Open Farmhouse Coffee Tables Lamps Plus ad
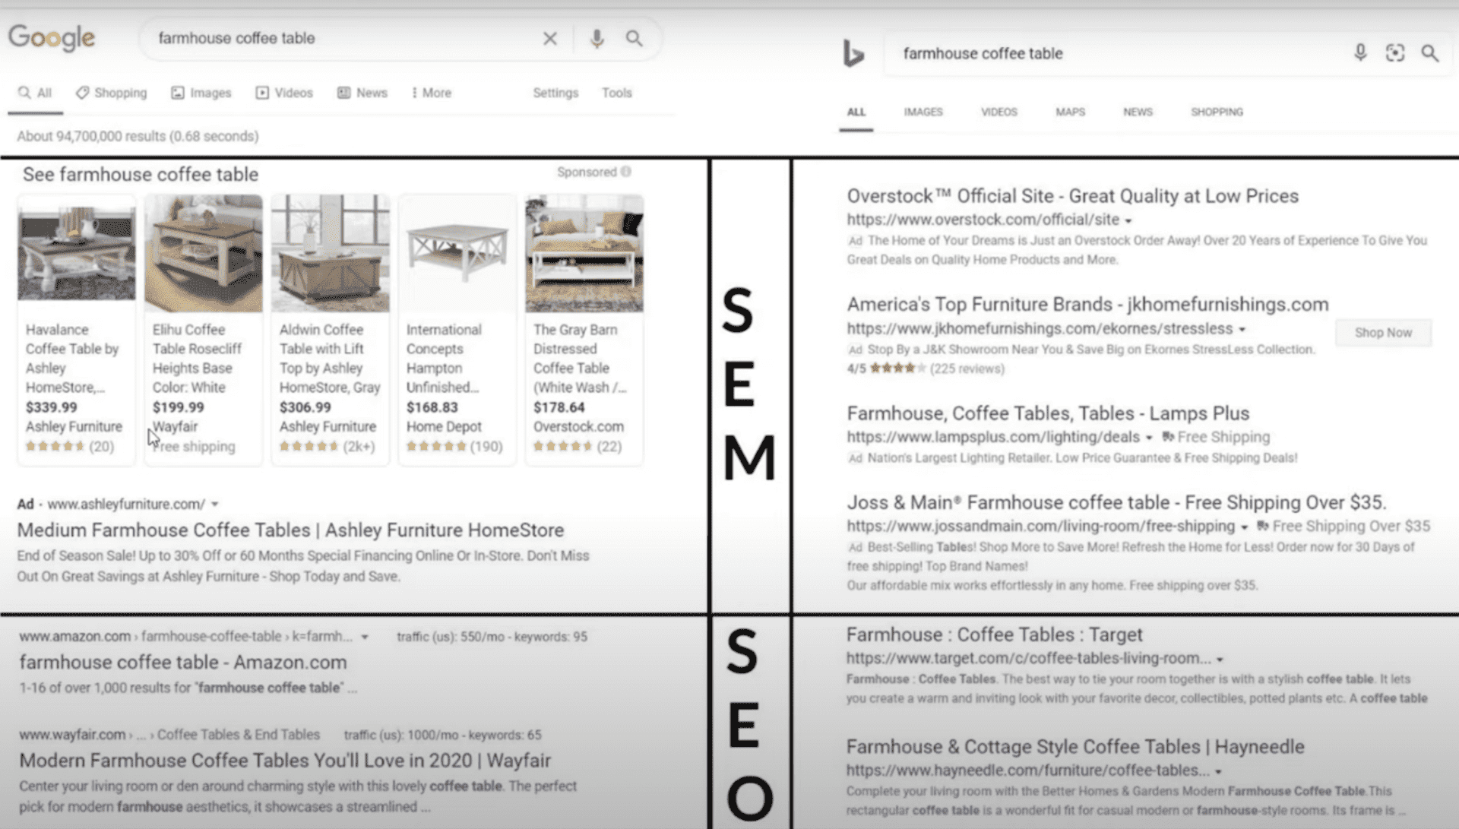Image resolution: width=1459 pixels, height=829 pixels. pos(1048,413)
